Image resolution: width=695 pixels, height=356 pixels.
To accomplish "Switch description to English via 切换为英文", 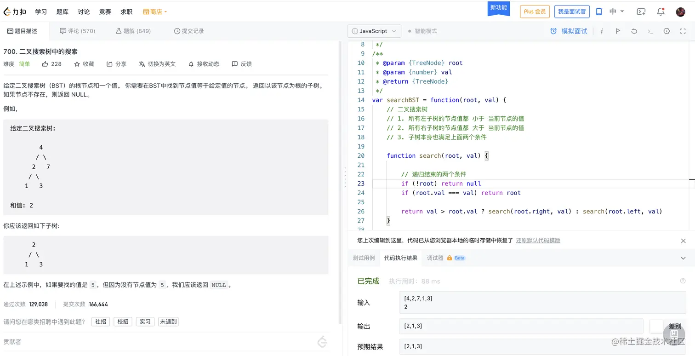I will click(157, 64).
